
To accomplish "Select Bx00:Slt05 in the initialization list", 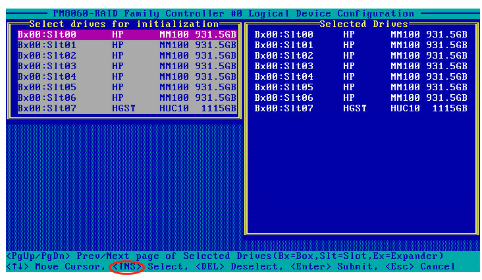I will click(127, 87).
